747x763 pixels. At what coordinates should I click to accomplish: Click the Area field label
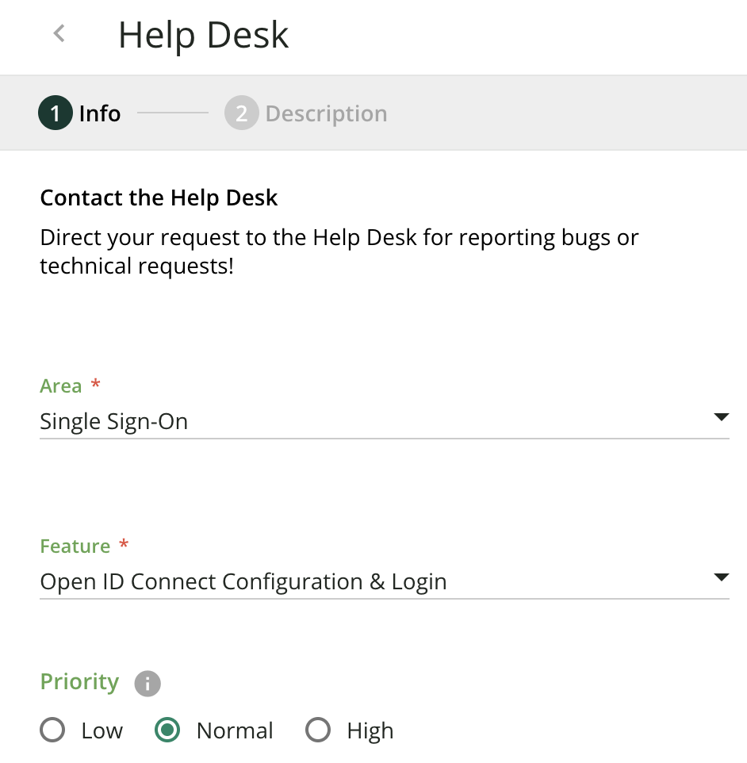61,386
